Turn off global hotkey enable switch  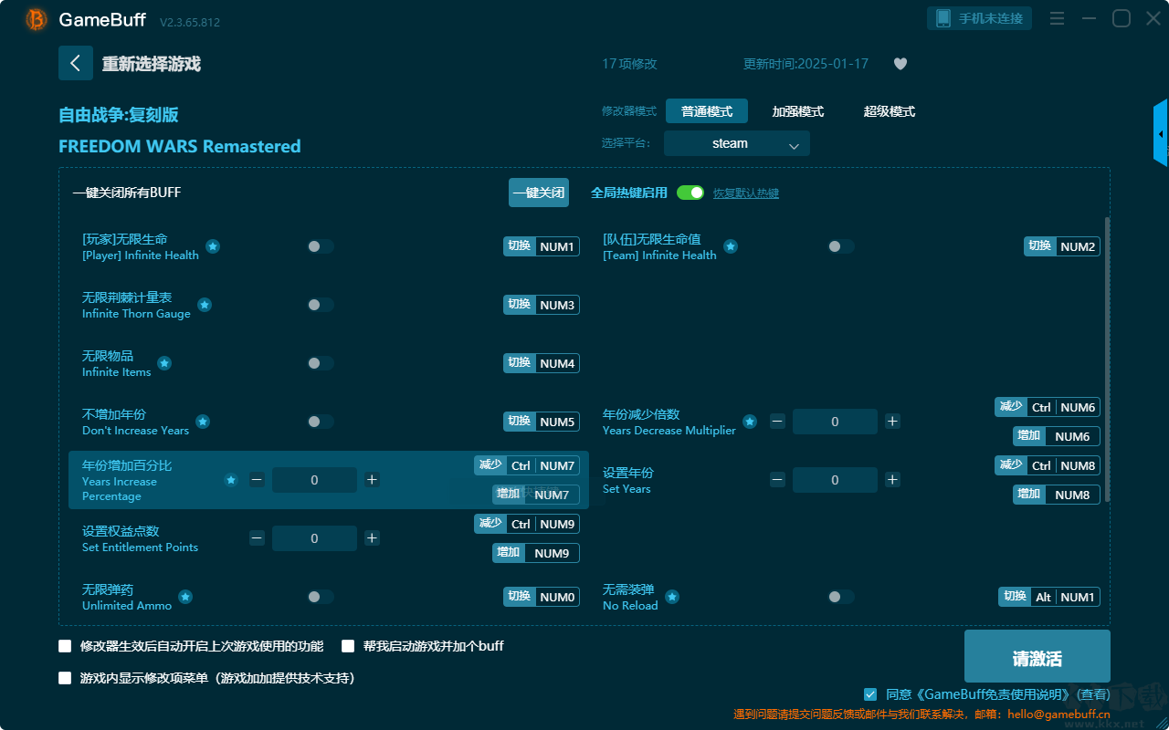(x=690, y=193)
